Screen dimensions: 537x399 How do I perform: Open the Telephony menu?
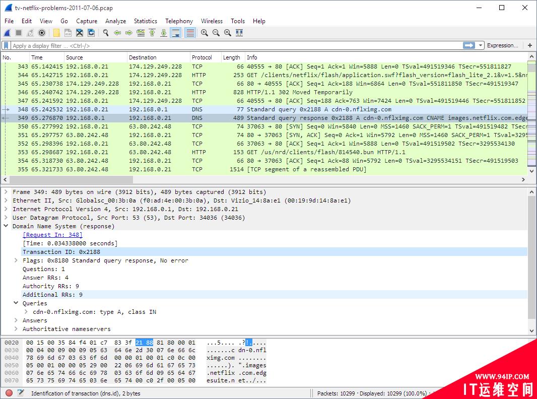click(x=179, y=21)
